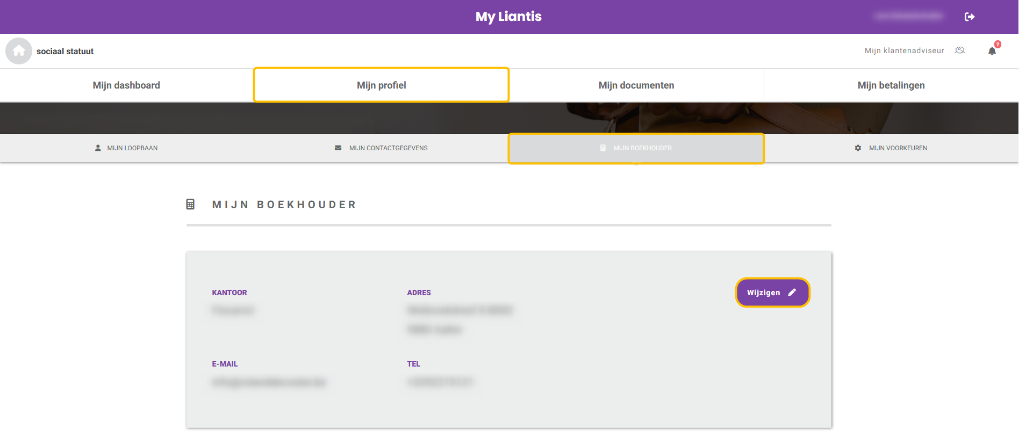
Task: Switch to the Mijn dashboard tab
Action: (x=126, y=85)
